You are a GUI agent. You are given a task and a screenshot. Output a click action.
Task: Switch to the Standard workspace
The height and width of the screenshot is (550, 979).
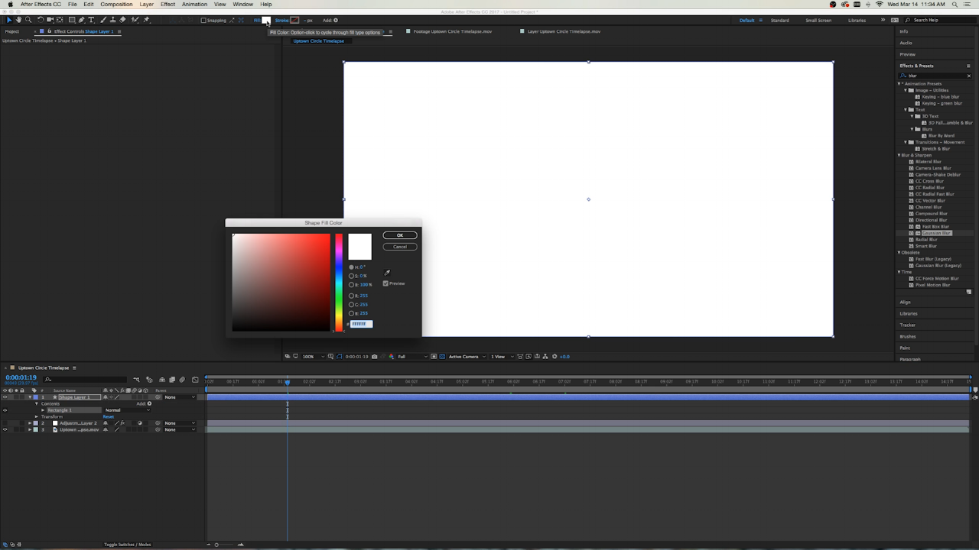tap(779, 20)
